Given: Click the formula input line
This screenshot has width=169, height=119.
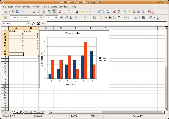Looking at the screenshot, I should tap(107, 23).
